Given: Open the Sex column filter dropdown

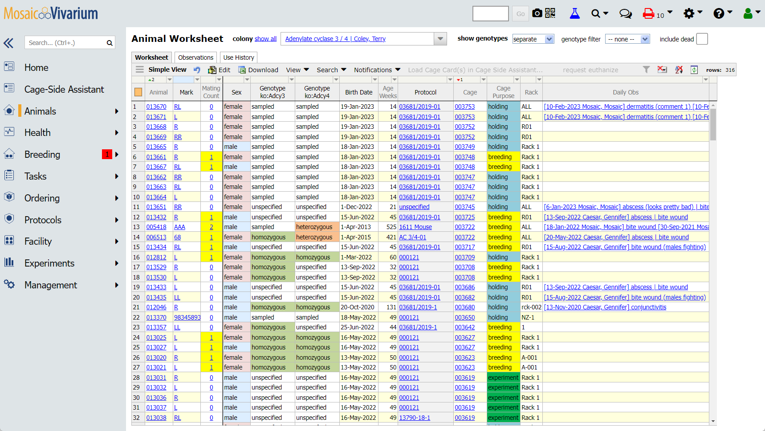Looking at the screenshot, I should click(247, 80).
